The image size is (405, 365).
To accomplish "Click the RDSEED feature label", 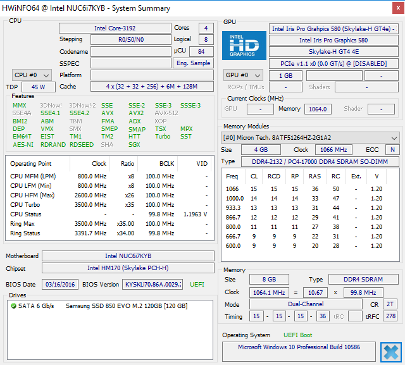I will [x=82, y=145].
